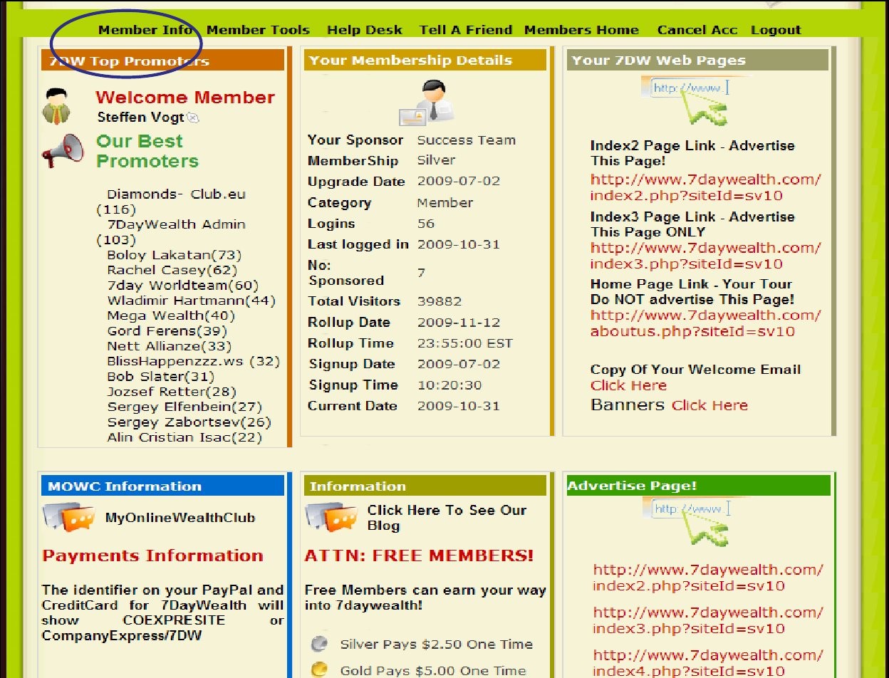Image resolution: width=889 pixels, height=678 pixels.
Task: Select promoter Sergey Elfenbein(27)
Action: pyautogui.click(x=185, y=407)
